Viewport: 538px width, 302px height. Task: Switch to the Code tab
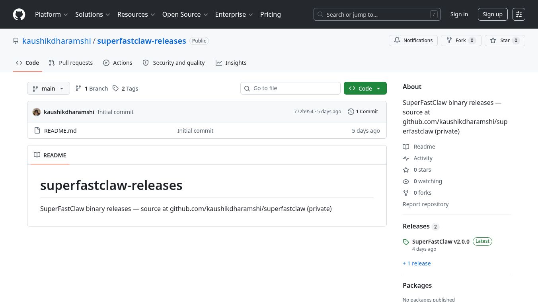coord(27,63)
